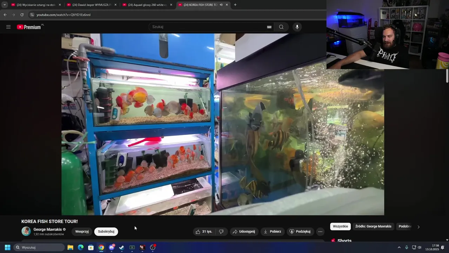Select Wszystkie filter chip

[340, 226]
